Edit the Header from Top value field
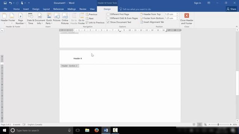Image resolution: width=239 pixels, height=134 pixels. pyautogui.click(x=170, y=14)
